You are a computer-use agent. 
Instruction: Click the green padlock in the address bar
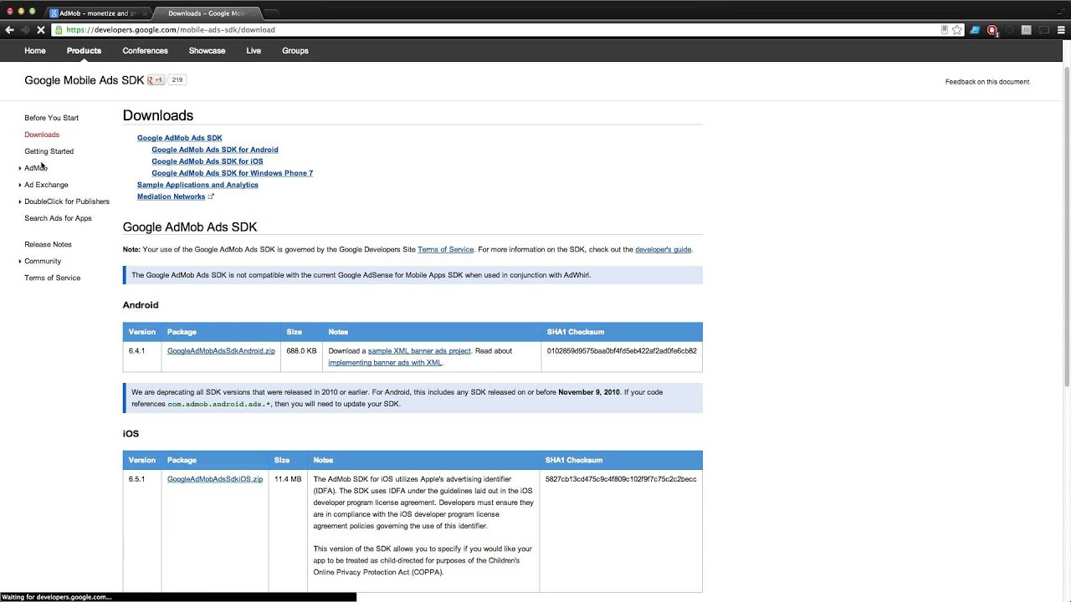(x=59, y=30)
